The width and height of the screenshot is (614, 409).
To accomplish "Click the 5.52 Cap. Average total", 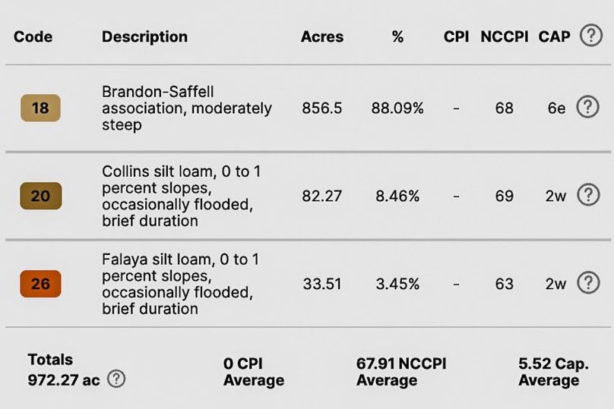I will tap(554, 372).
